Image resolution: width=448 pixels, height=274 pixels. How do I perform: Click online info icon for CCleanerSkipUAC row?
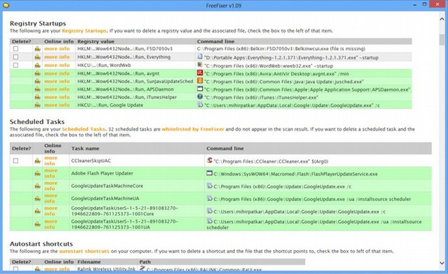point(37,161)
